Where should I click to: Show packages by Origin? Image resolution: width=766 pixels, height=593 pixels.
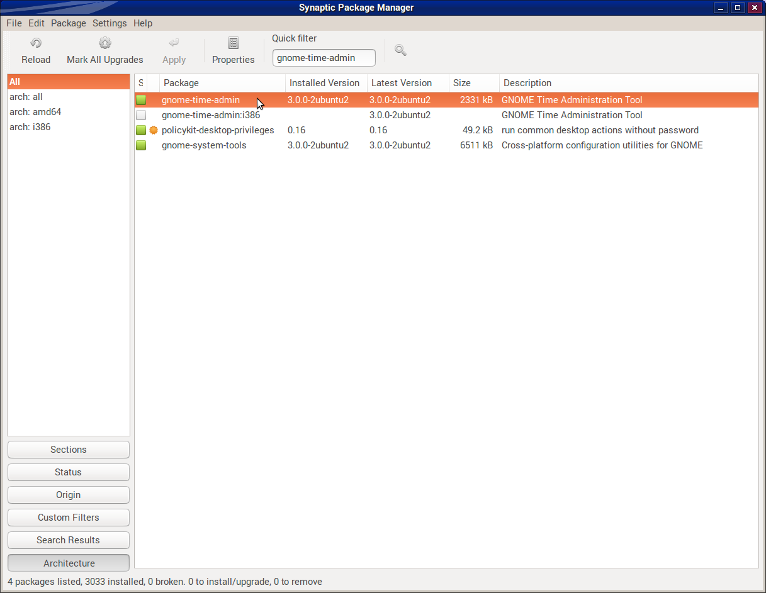point(69,495)
